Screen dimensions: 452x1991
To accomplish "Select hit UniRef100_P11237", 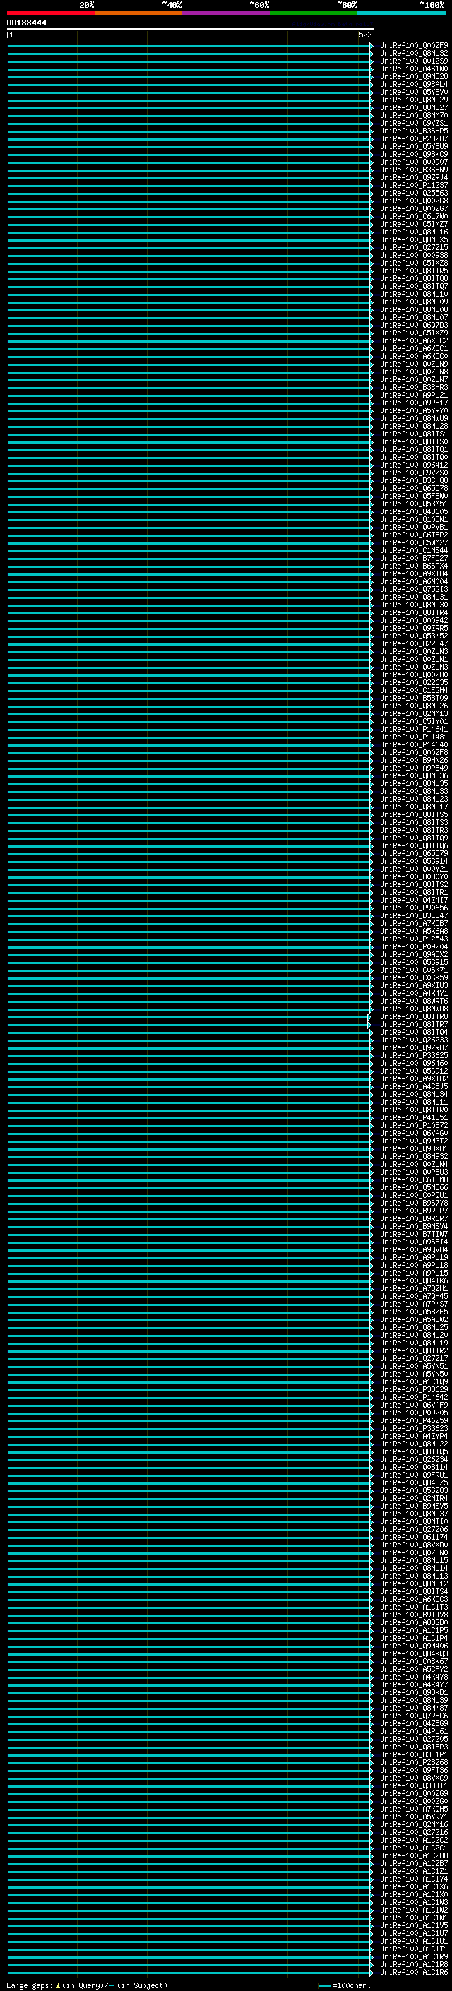I will pyautogui.click(x=414, y=186).
